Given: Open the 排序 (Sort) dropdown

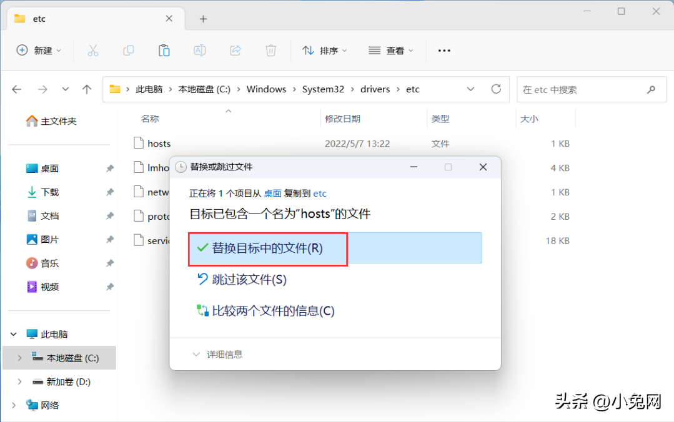Looking at the screenshot, I should (325, 51).
